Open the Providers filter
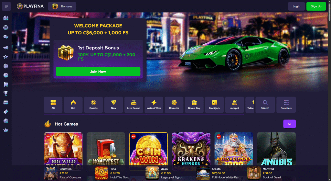This screenshot has width=331, height=181. (x=286, y=105)
